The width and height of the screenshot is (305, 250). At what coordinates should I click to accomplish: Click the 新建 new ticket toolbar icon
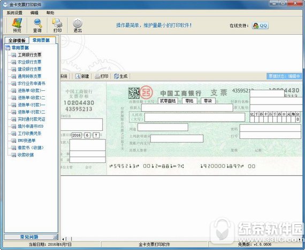pyautogui.click(x=82, y=76)
